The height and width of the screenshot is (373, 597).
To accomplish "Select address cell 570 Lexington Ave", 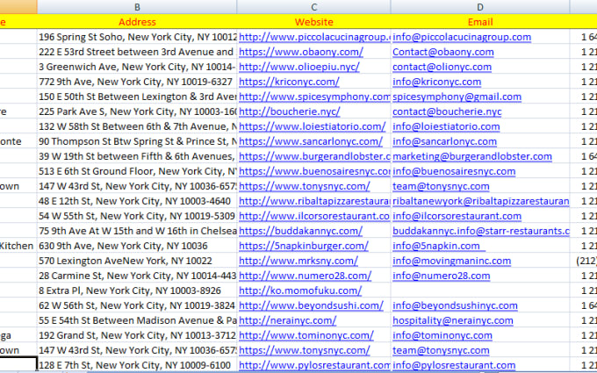I will pyautogui.click(x=137, y=261).
